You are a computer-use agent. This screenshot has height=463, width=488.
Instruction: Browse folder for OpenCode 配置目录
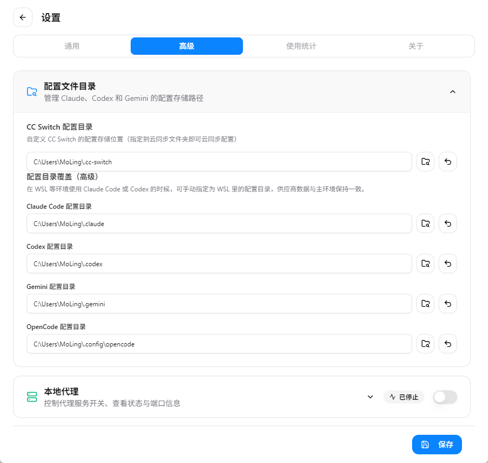coord(426,344)
